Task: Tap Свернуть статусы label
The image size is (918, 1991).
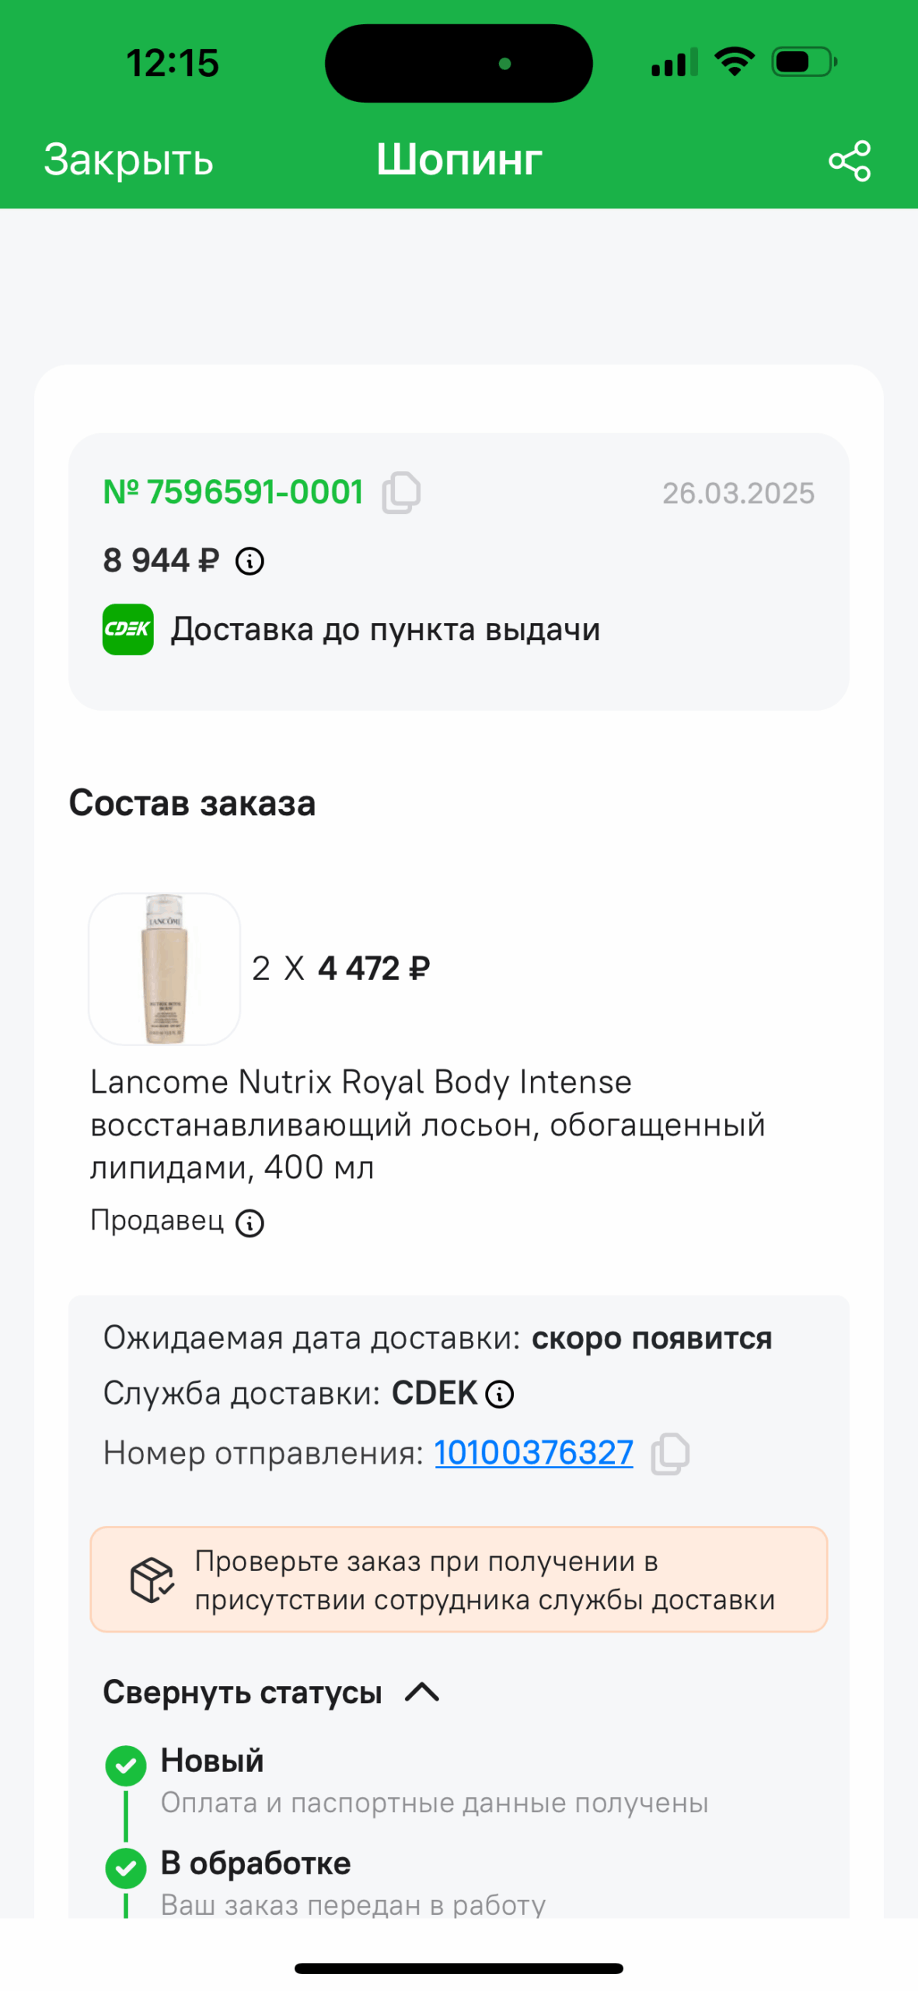Action: click(x=243, y=1692)
